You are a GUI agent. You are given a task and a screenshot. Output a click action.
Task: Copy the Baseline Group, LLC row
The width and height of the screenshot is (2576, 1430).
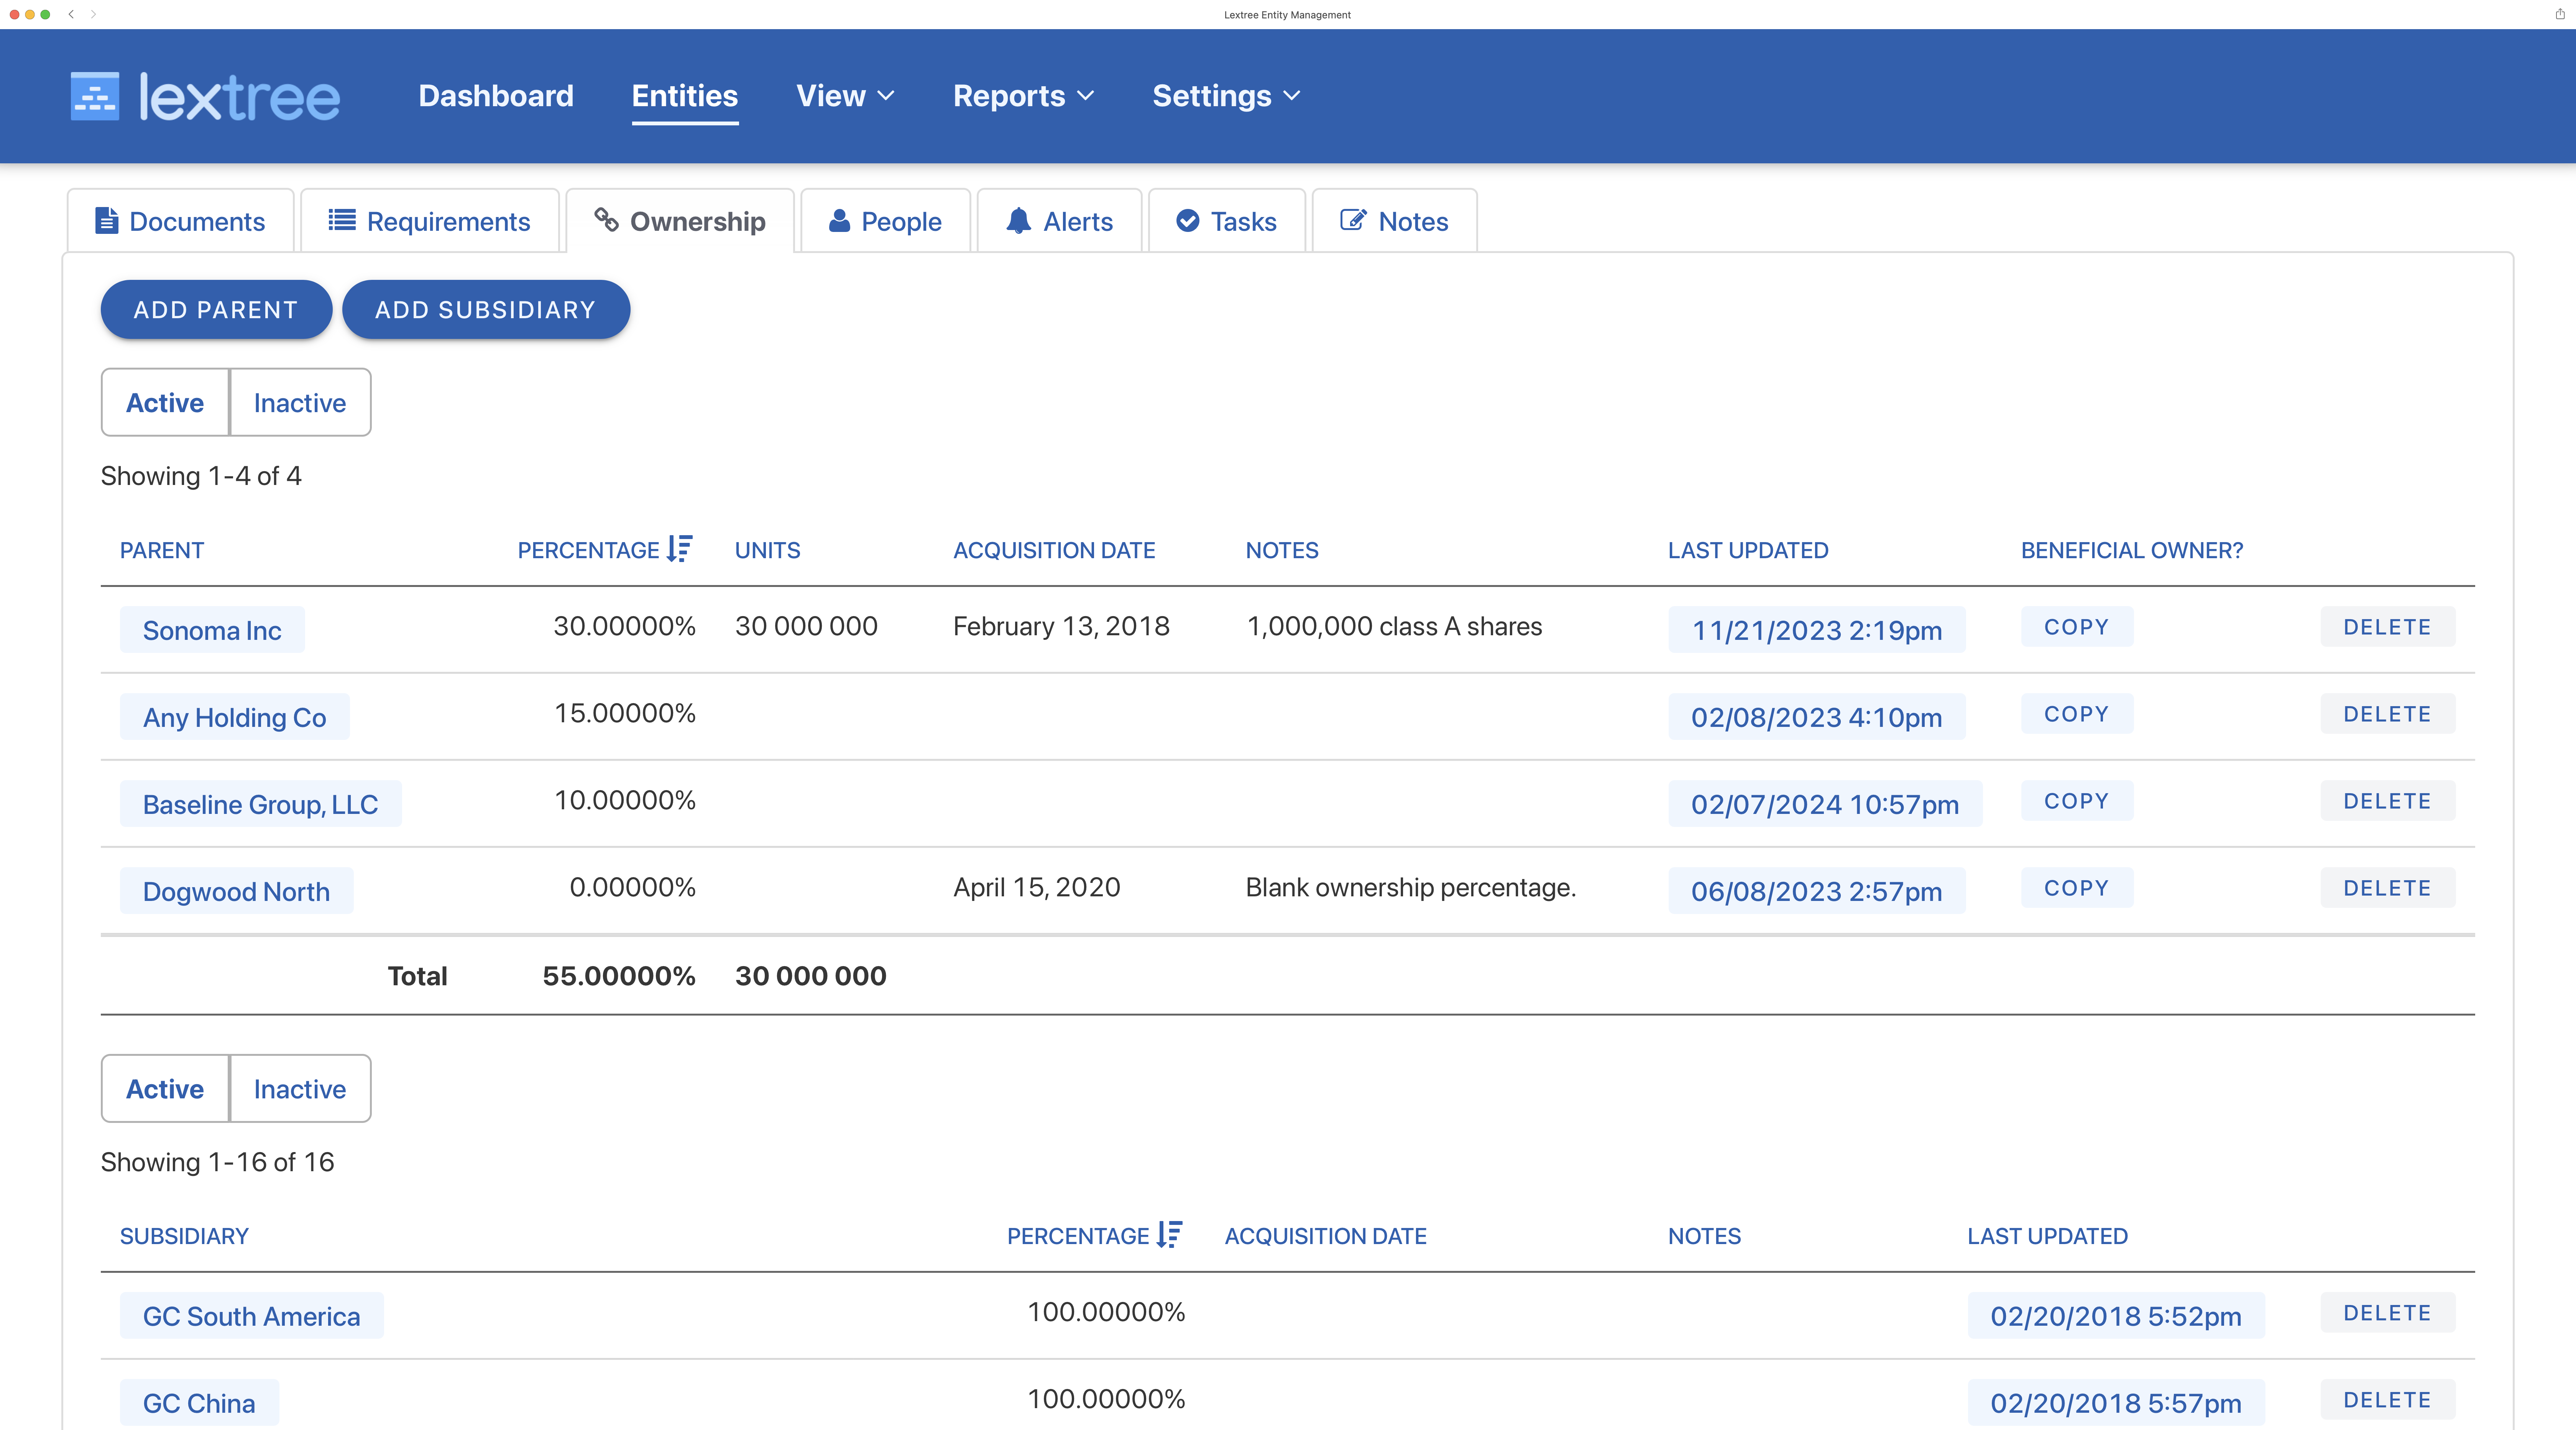[2077, 801]
